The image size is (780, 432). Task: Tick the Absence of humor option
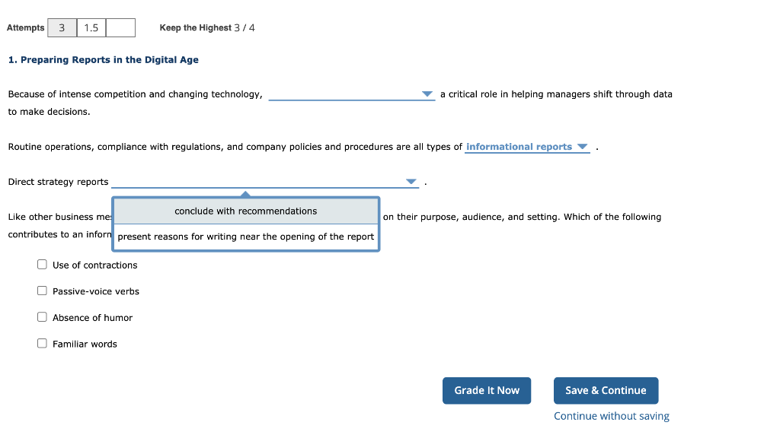pos(43,317)
